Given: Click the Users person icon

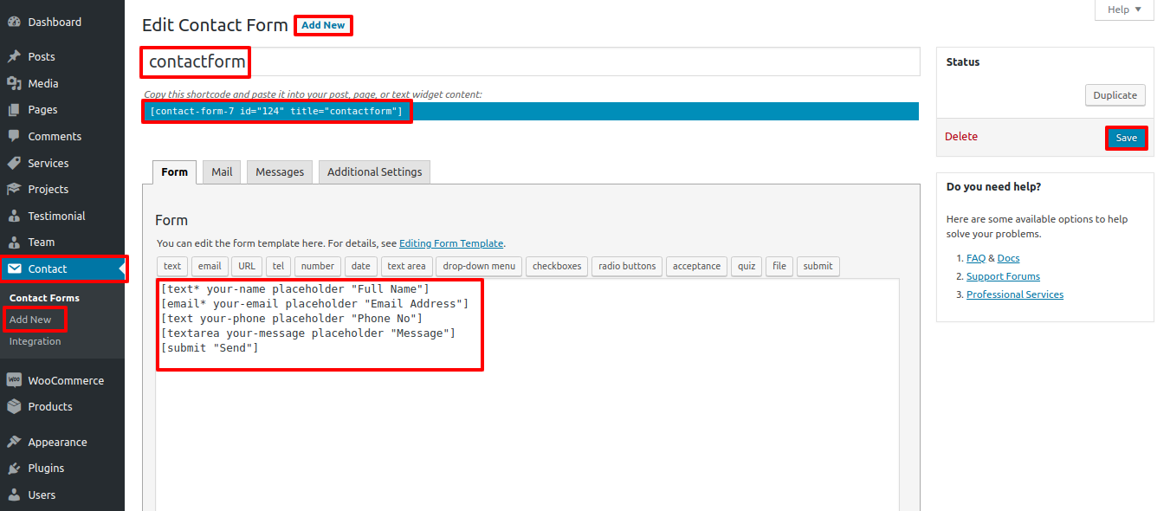Looking at the screenshot, I should [x=14, y=495].
